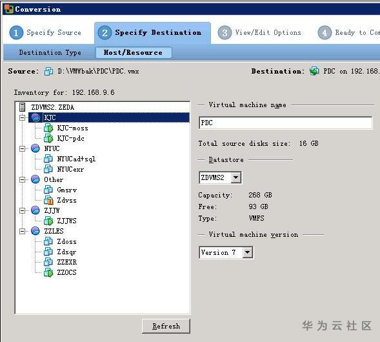Click the KJC-moss virtual machine icon
The height and width of the screenshot is (342, 380).
point(48,128)
